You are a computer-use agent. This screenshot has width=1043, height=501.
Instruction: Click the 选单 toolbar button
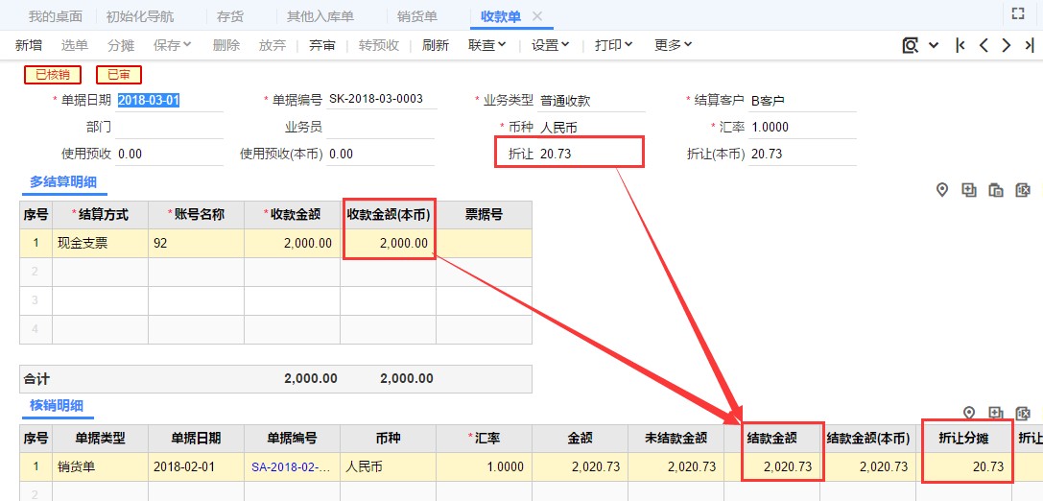(x=75, y=45)
